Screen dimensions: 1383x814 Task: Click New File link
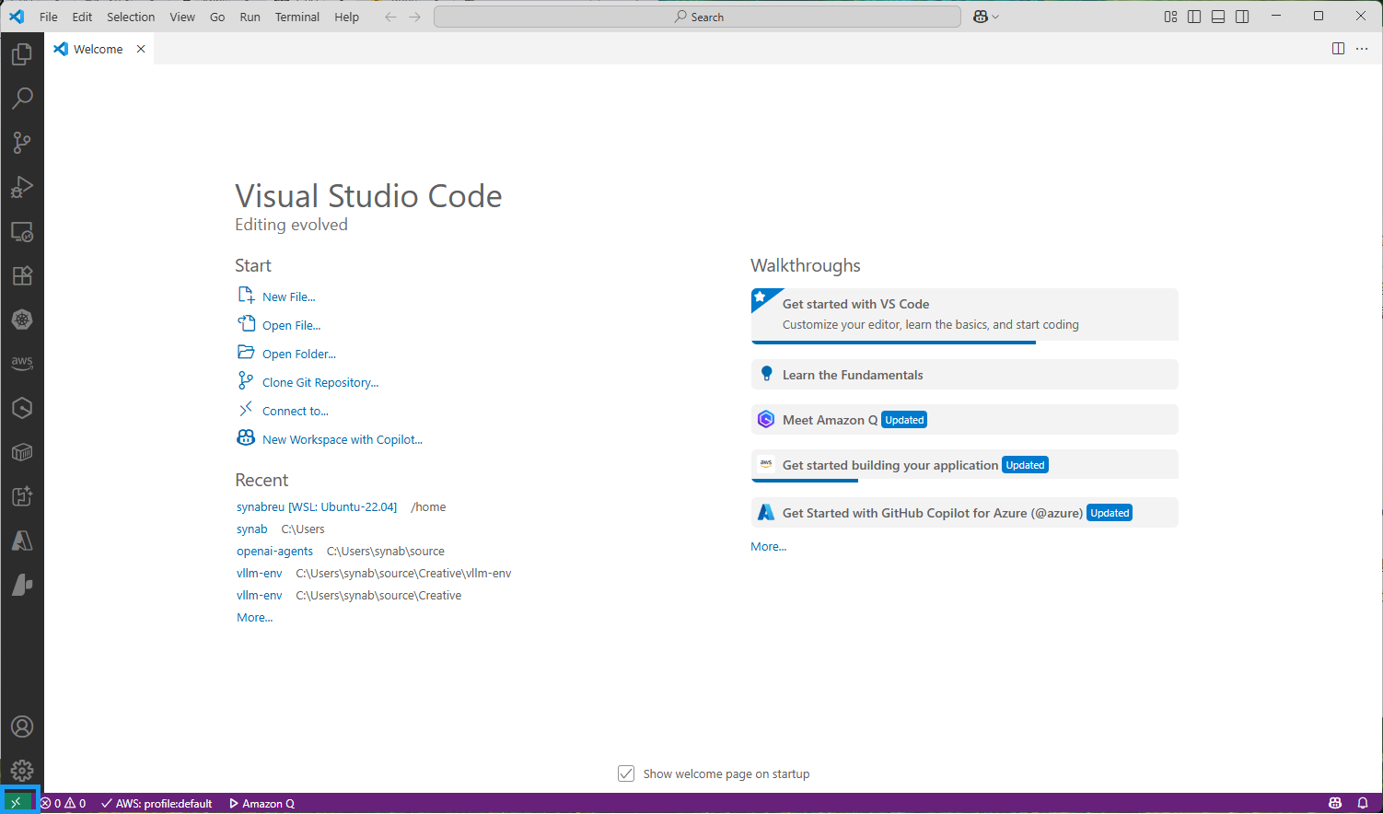(288, 297)
